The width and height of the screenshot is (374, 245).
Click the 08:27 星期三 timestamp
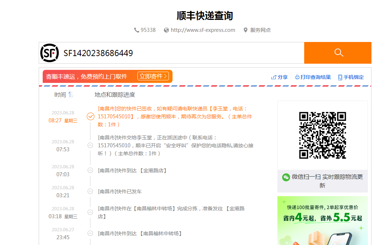63,121
